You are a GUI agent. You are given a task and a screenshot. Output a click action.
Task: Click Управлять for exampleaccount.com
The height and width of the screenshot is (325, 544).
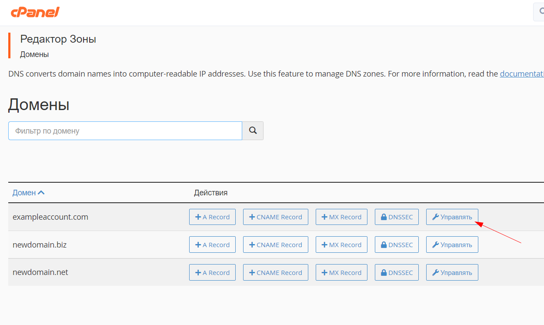tap(452, 217)
